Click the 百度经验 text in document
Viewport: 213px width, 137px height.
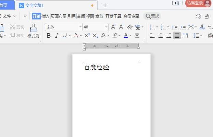point(97,67)
